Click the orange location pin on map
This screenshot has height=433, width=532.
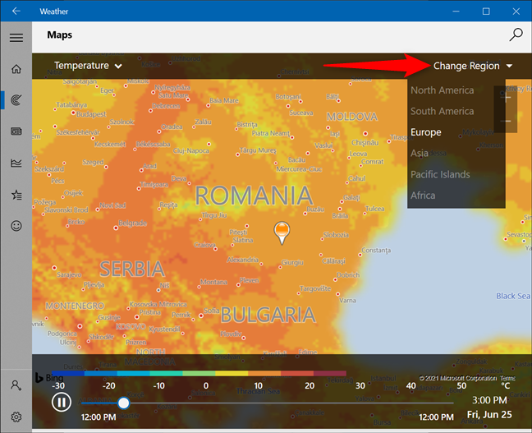pos(282,233)
